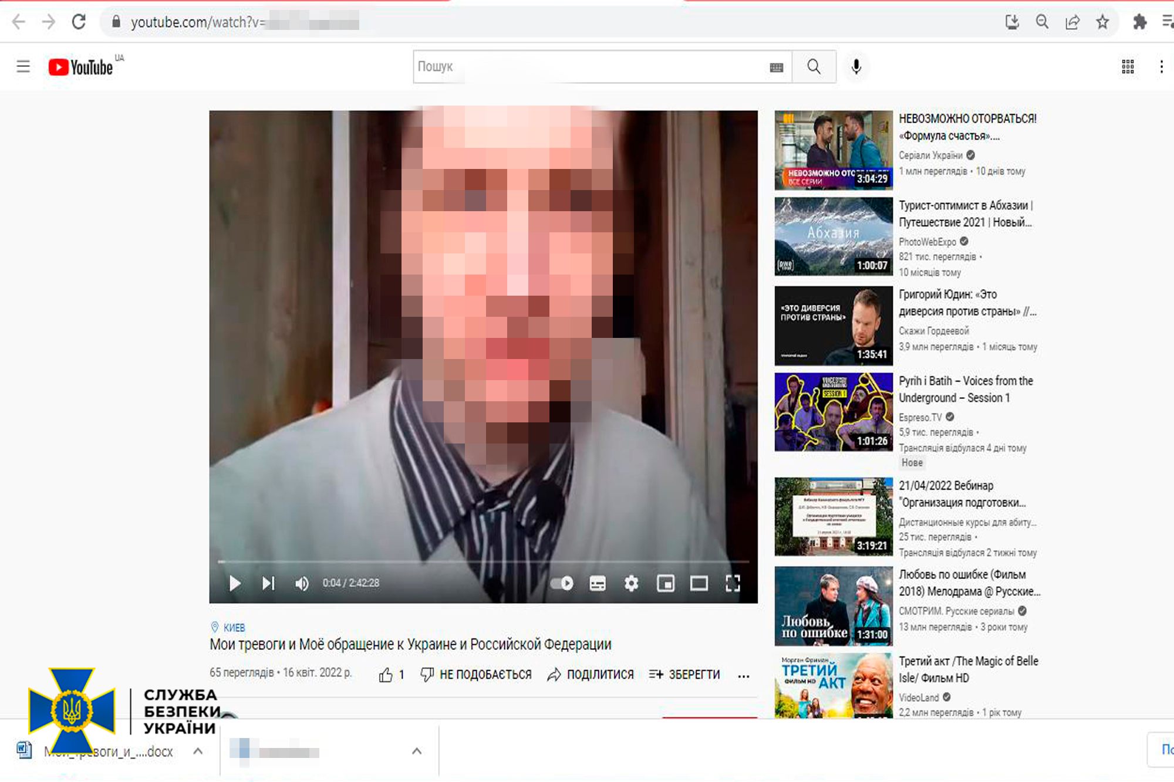Click the voice search microphone icon
Viewport: 1174px width, 782px height.
click(x=856, y=67)
